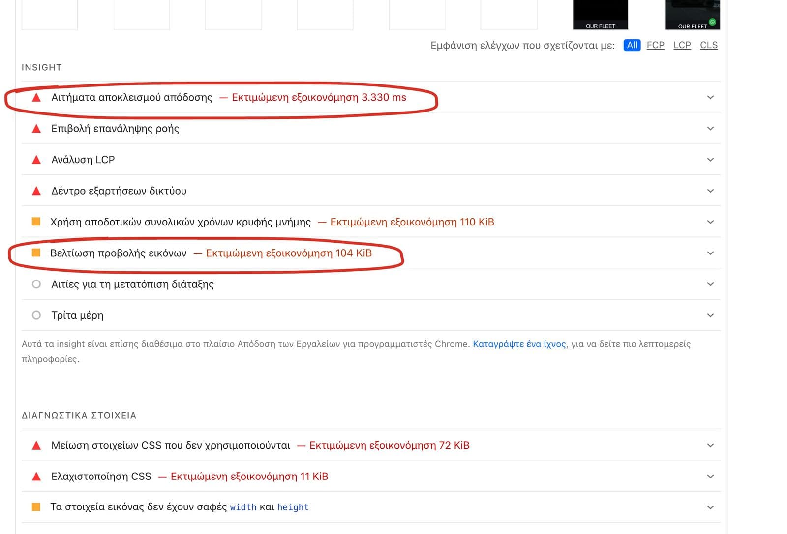Click the INSIGHT section heading

(42, 67)
